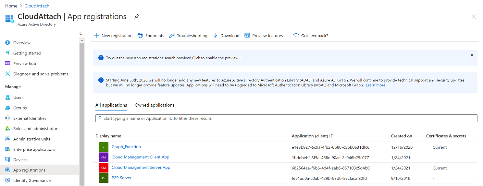This screenshot has width=483, height=186.
Task: Click the 12/16/2020 created date
Action: click(x=402, y=147)
